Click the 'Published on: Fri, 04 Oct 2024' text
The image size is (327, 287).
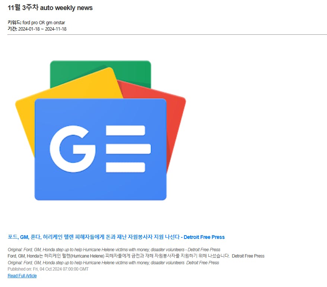pos(48,269)
